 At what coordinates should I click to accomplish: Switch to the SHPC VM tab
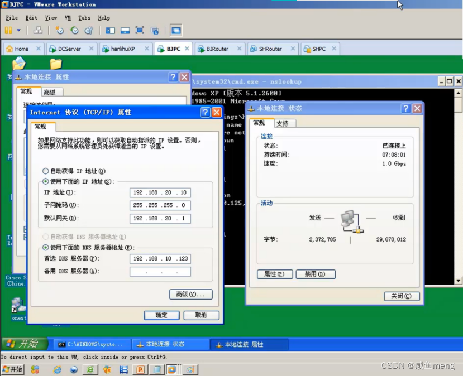(x=319, y=49)
